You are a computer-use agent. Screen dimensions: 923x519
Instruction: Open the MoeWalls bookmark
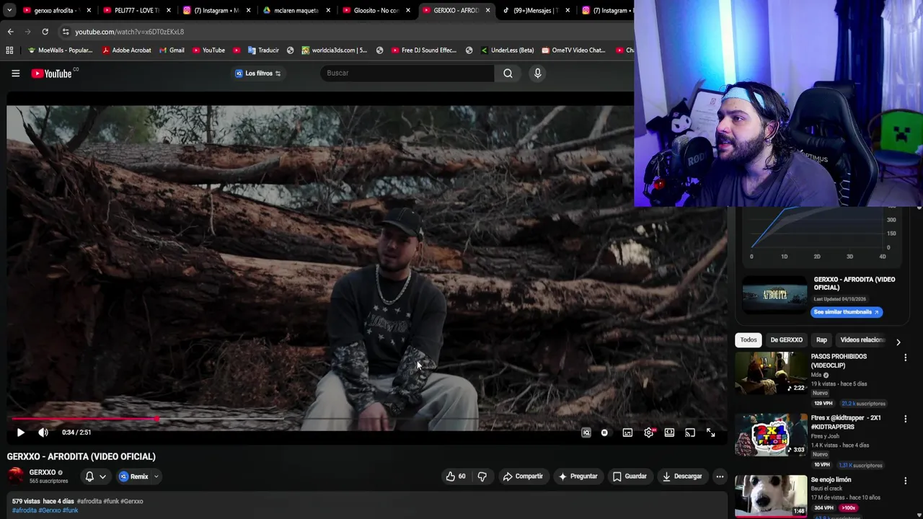pyautogui.click(x=60, y=50)
